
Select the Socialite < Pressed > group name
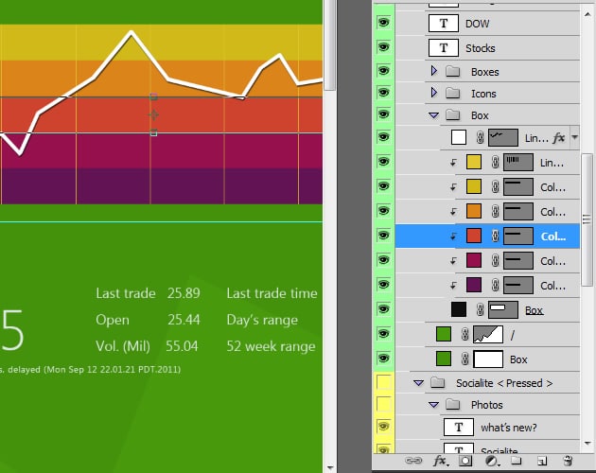[504, 383]
